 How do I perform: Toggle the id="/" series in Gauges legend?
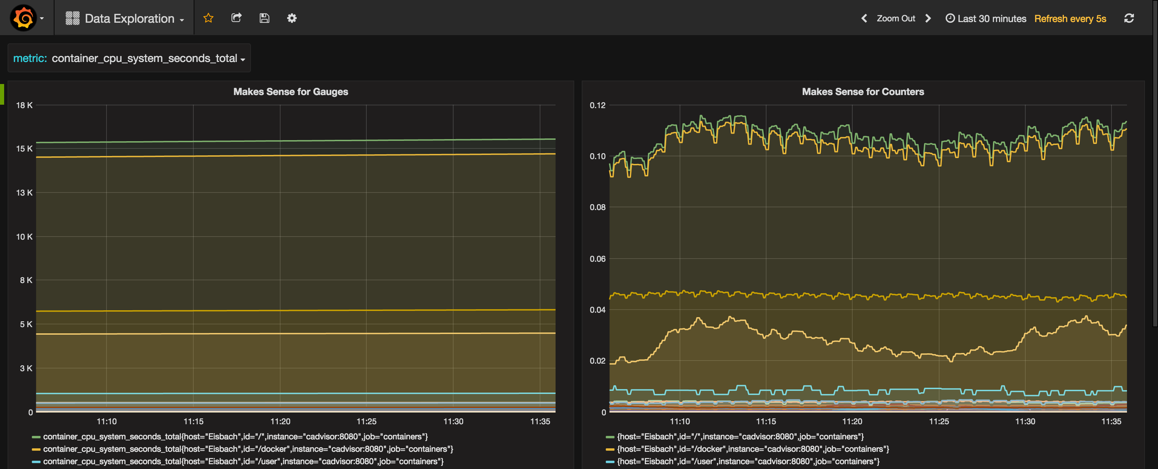(235, 437)
